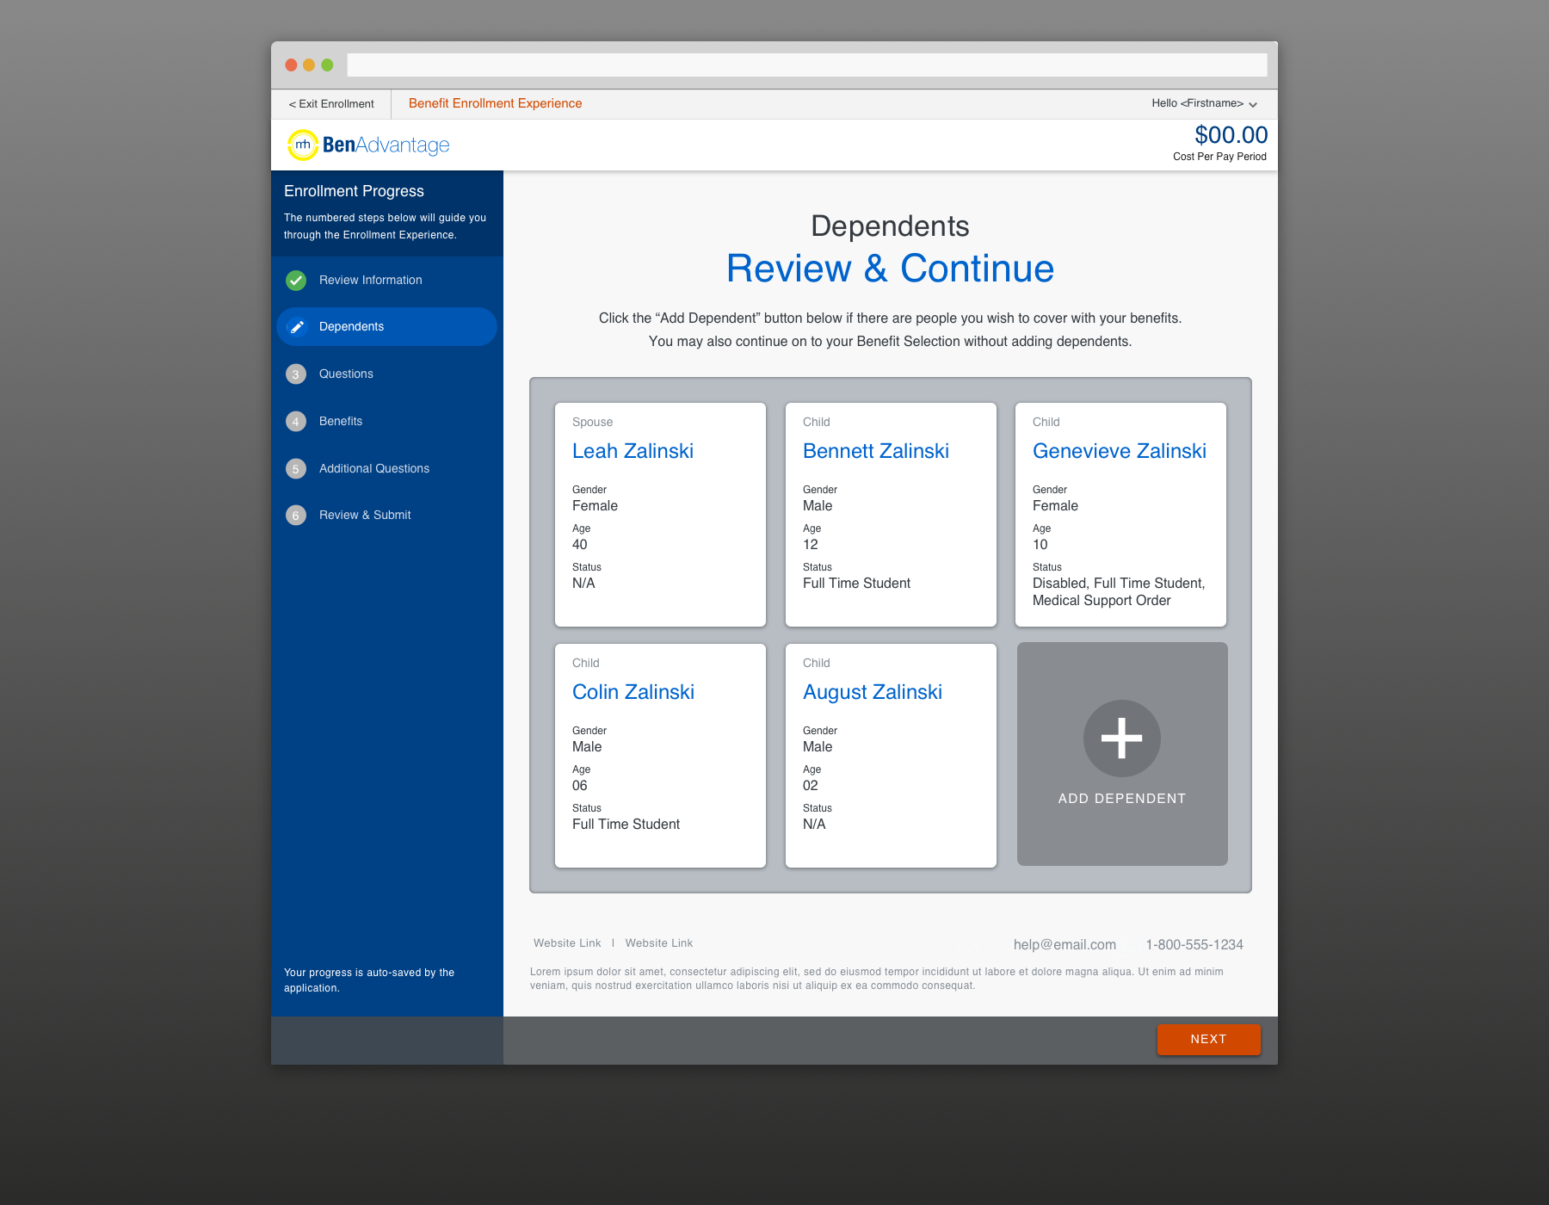Click the step 6 Review & Submit circle
Screen dimensions: 1549x1205
pos(296,516)
